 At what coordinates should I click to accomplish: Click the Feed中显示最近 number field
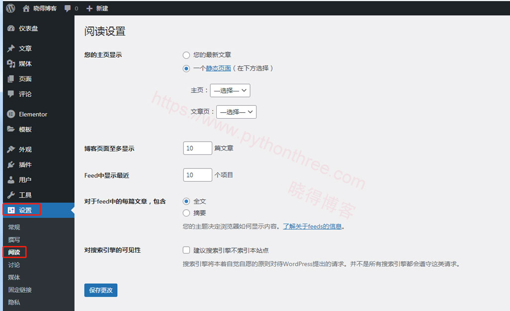[x=197, y=175]
